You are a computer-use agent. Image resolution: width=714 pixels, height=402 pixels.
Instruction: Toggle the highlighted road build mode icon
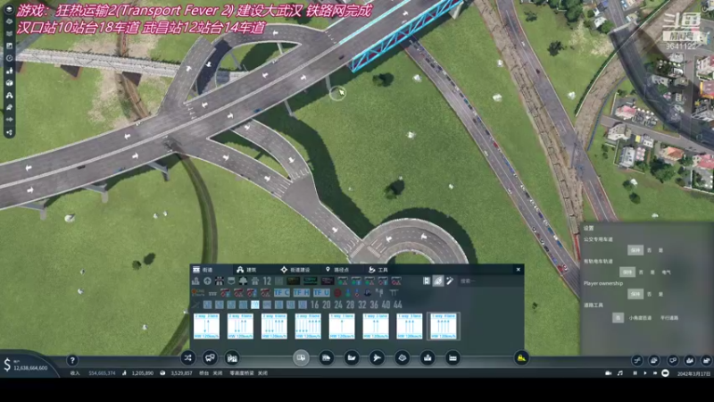coord(438,281)
